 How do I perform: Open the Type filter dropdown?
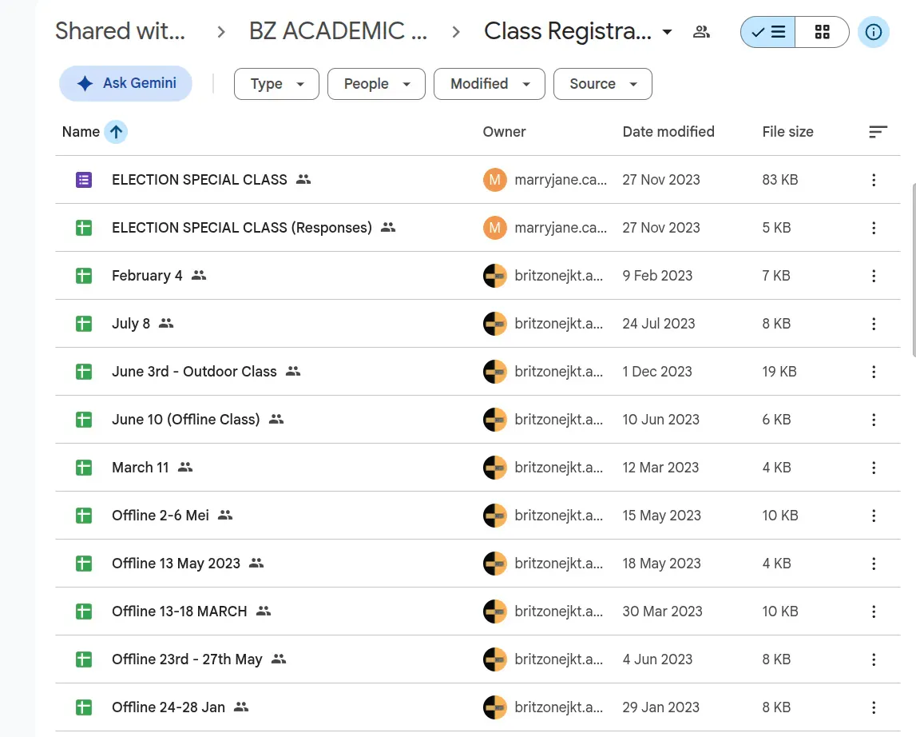(276, 84)
